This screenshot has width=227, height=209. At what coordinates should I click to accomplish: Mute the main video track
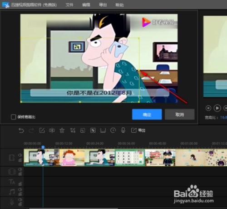coord(20,155)
